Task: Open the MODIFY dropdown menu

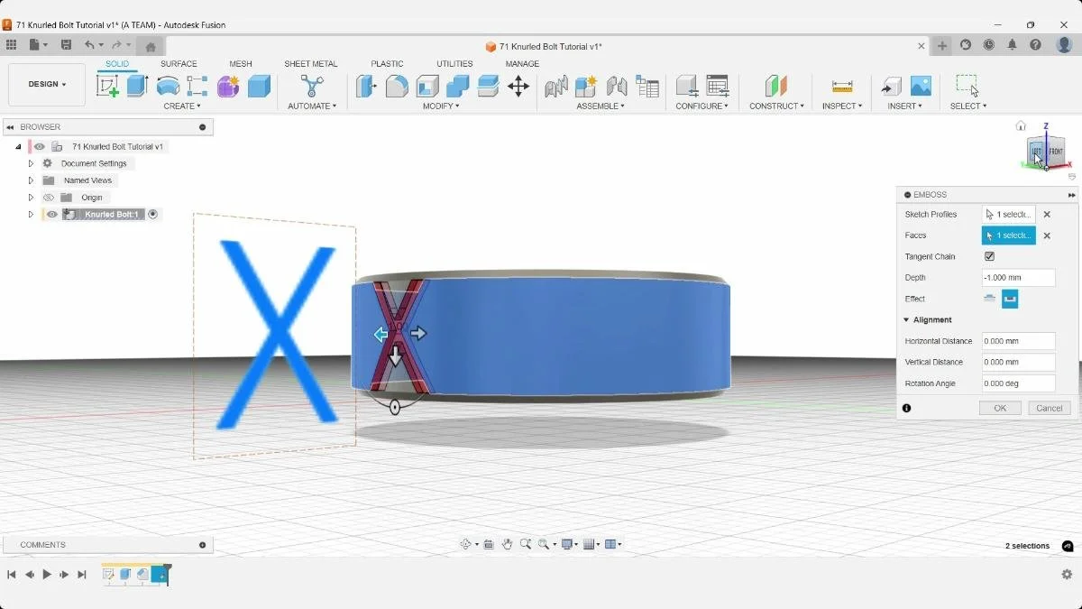Action: 441,106
